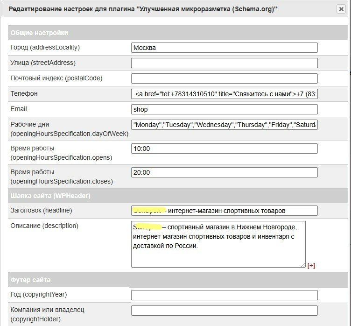Viewport: 351px width, 326px height.
Task: Click the "Телефон" field label
Action: tap(24, 94)
